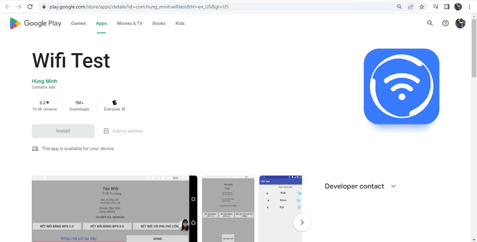Go back with the browser back arrow
Screen dimensions: 477x242
pyautogui.click(x=8, y=7)
